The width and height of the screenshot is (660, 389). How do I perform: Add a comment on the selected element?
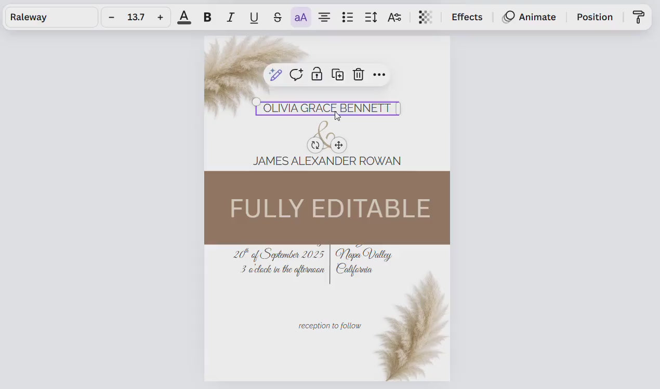point(296,74)
